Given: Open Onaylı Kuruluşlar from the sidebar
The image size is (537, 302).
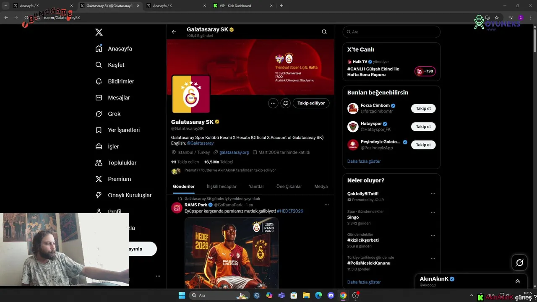Looking at the screenshot, I should 123,195.
